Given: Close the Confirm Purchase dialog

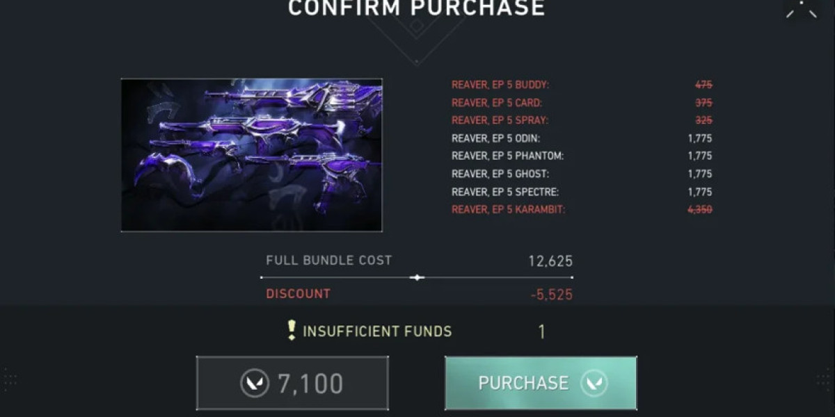Looking at the screenshot, I should tap(802, 8).
